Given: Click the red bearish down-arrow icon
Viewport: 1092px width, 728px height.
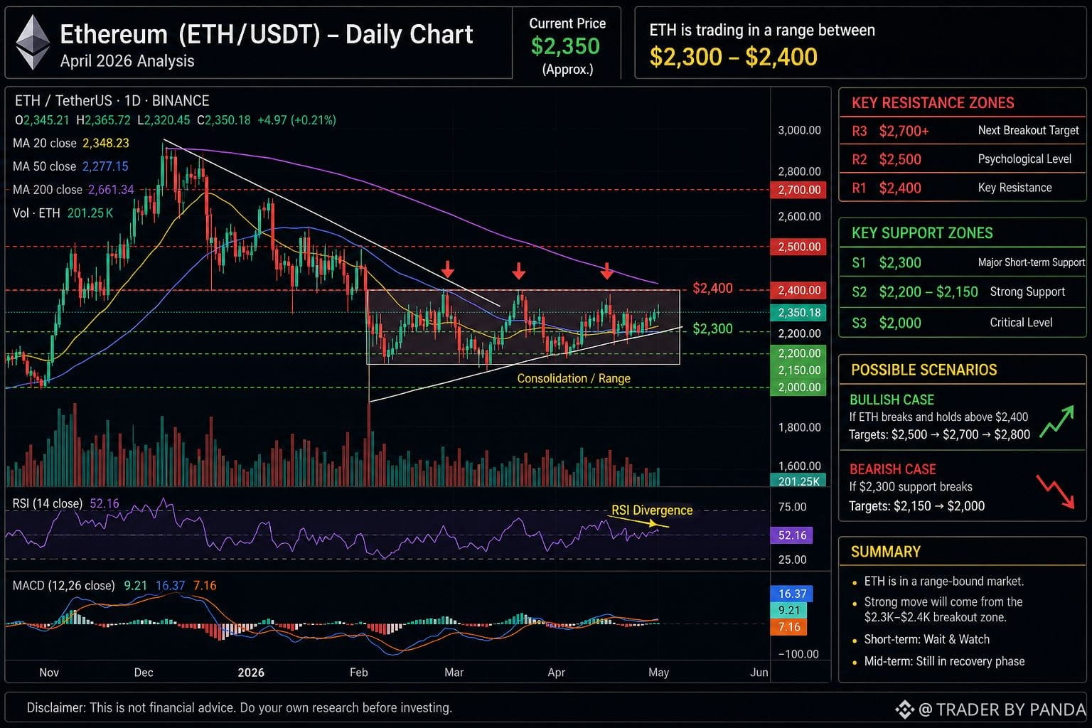Looking at the screenshot, I should coord(1055,491).
